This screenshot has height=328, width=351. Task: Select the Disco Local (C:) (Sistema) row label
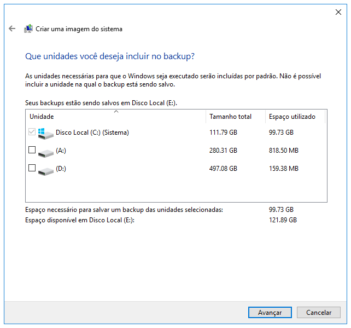point(92,133)
